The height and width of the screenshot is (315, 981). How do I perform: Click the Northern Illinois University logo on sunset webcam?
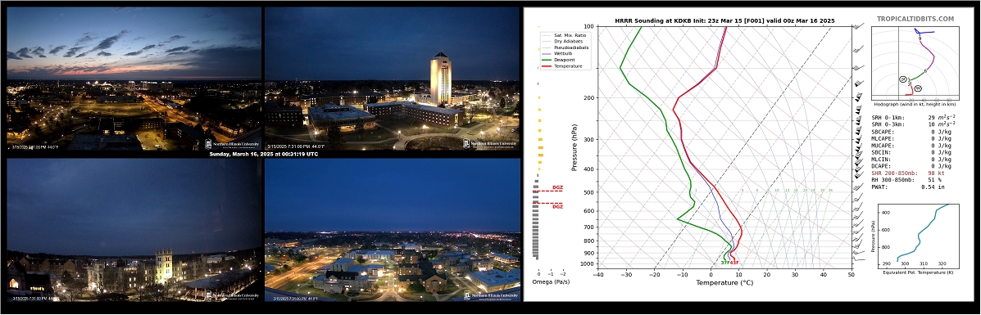(x=232, y=144)
